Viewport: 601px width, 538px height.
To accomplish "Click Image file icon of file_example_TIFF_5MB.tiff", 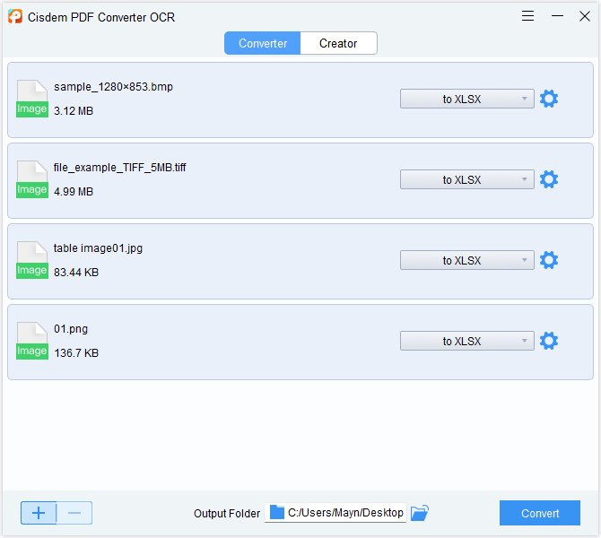I will (x=32, y=179).
